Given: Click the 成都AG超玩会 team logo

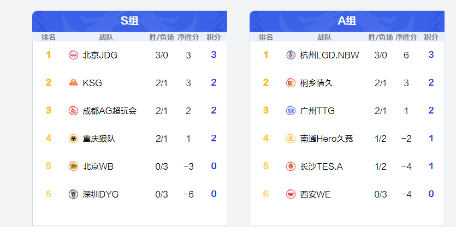Looking at the screenshot, I should 73,111.
